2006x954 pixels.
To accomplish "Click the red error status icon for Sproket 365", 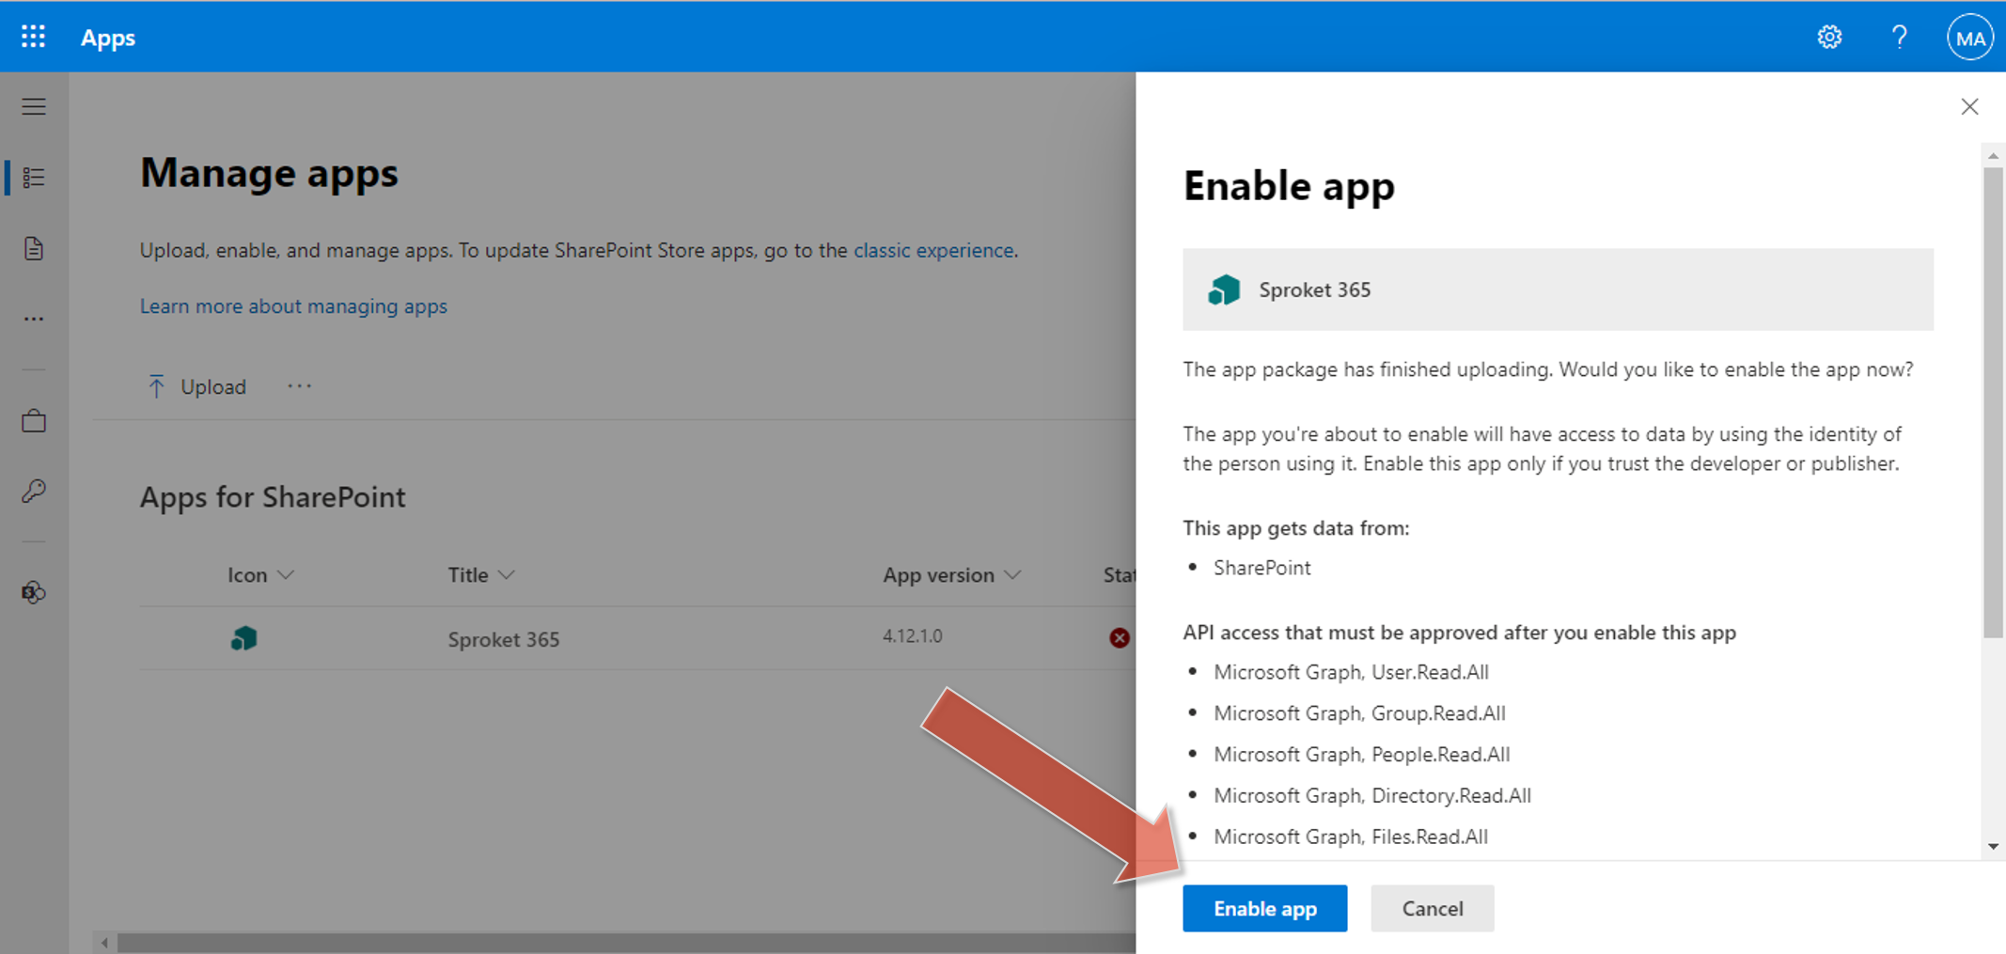I will tap(1120, 638).
